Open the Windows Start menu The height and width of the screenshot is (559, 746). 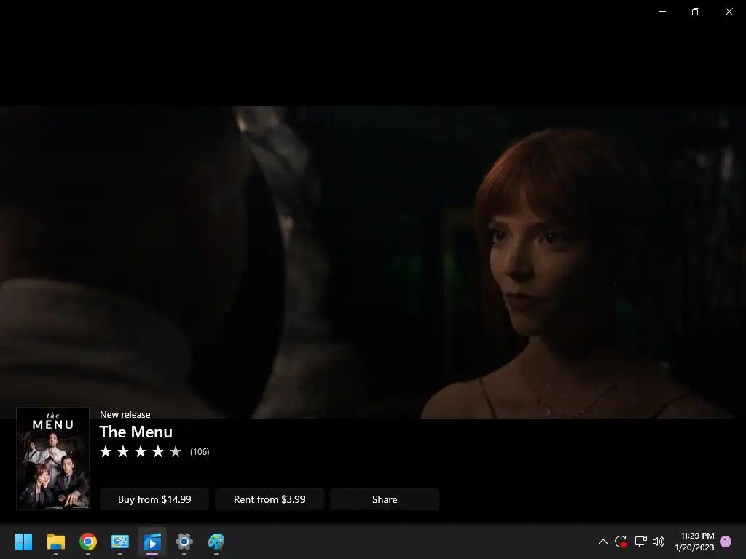coord(24,542)
